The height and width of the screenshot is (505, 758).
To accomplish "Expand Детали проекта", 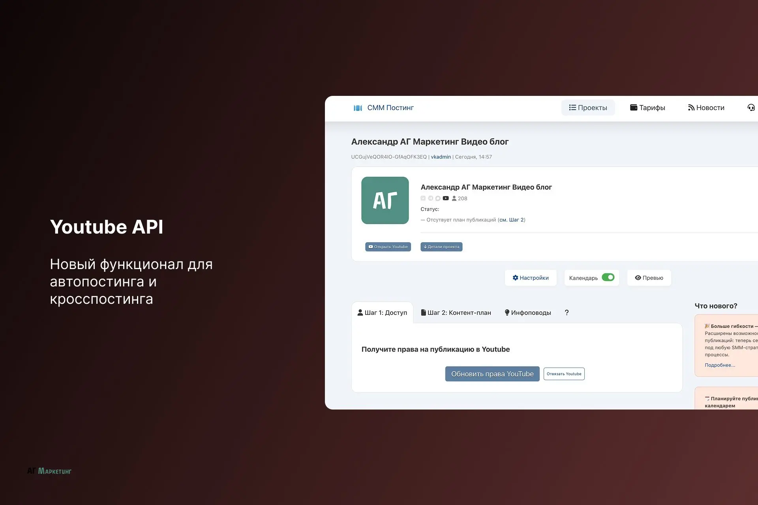I will click(x=441, y=247).
